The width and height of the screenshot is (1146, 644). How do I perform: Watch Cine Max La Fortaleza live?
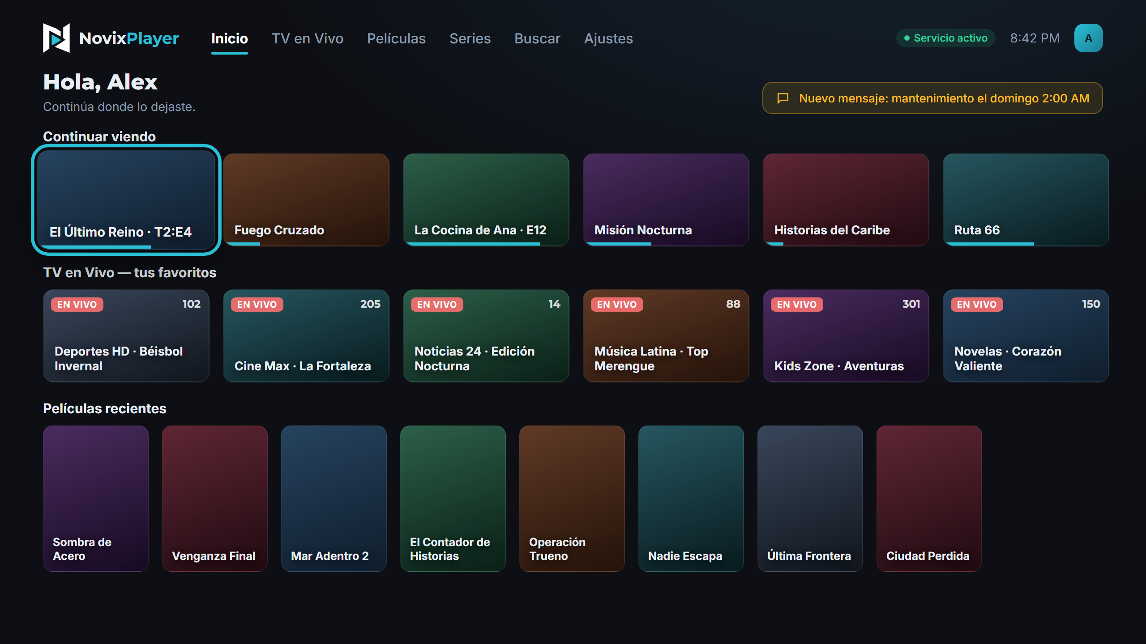click(306, 336)
